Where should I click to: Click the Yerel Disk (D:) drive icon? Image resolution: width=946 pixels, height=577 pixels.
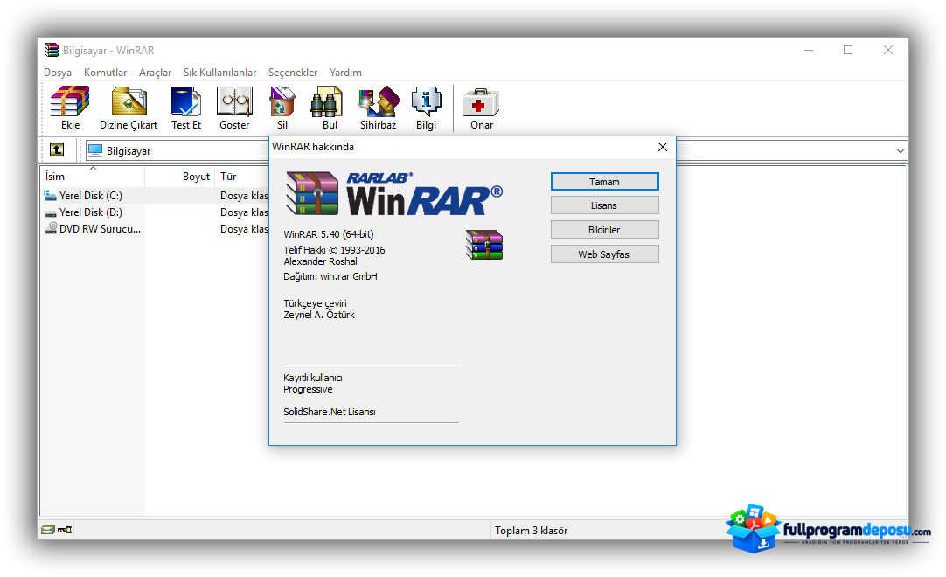coord(50,212)
